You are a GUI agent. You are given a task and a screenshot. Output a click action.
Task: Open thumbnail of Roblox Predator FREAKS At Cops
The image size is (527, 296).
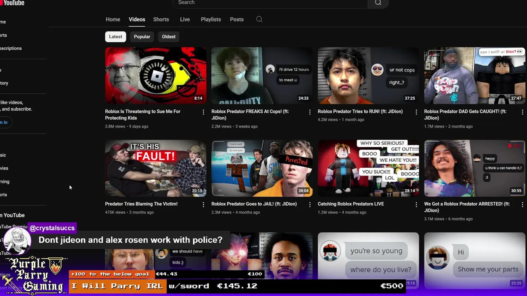pos(262,76)
